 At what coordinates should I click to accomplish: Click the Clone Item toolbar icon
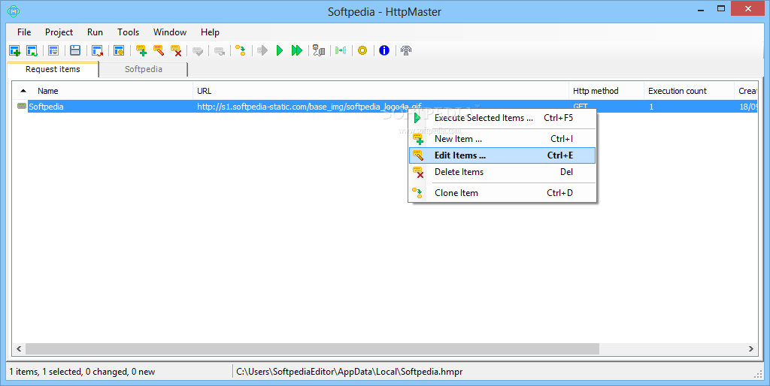pyautogui.click(x=241, y=50)
